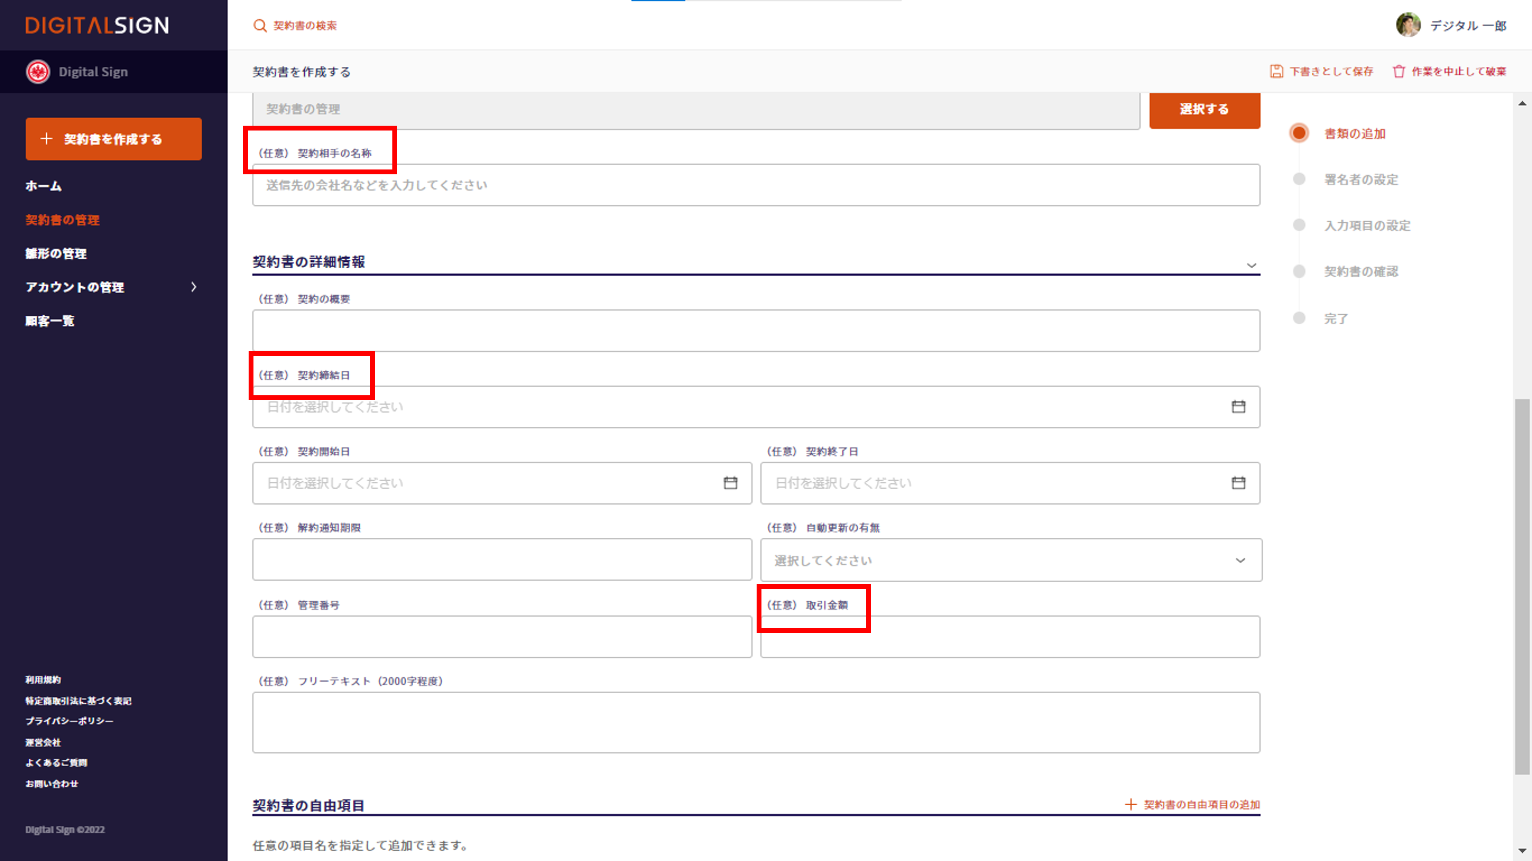
Task: Click the save draft floppy icon
Action: [1276, 71]
